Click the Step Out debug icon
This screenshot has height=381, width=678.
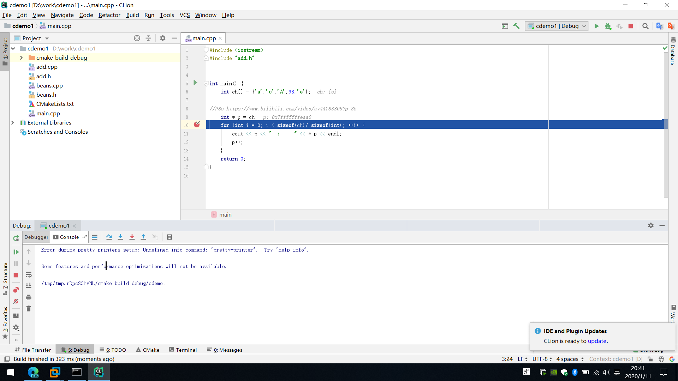[x=143, y=237]
